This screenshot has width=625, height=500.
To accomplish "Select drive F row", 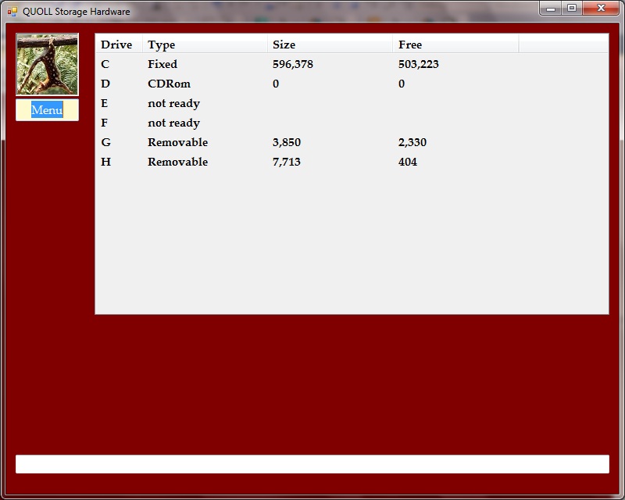I will [x=105, y=123].
